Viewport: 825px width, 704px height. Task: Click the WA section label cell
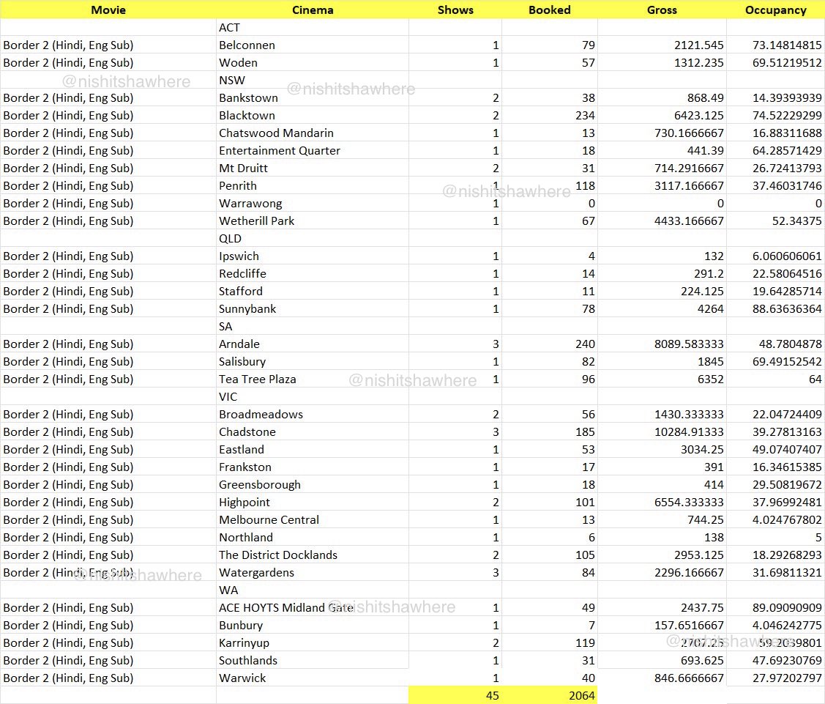pyautogui.click(x=226, y=590)
